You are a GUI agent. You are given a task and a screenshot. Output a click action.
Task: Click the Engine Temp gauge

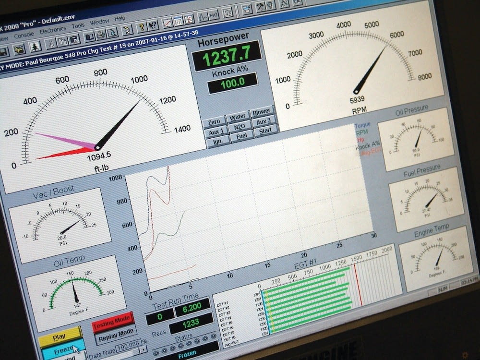tap(436, 258)
